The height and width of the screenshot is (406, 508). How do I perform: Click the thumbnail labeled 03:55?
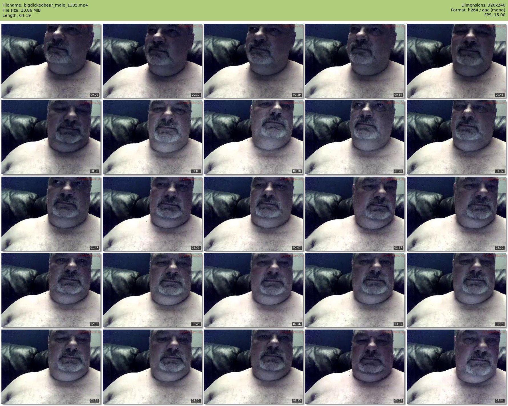point(355,367)
